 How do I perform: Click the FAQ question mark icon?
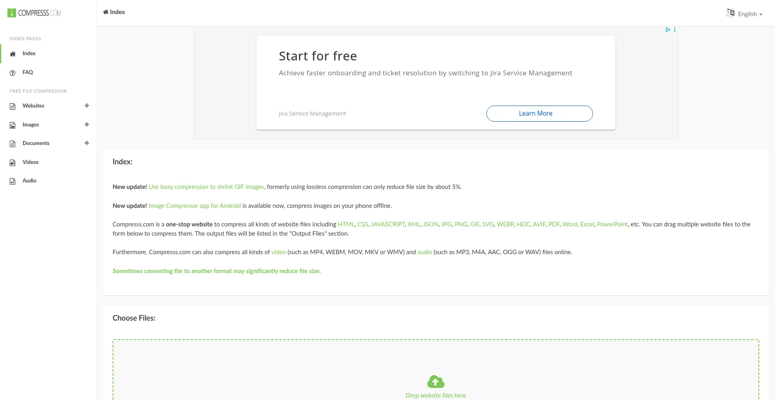[x=13, y=73]
